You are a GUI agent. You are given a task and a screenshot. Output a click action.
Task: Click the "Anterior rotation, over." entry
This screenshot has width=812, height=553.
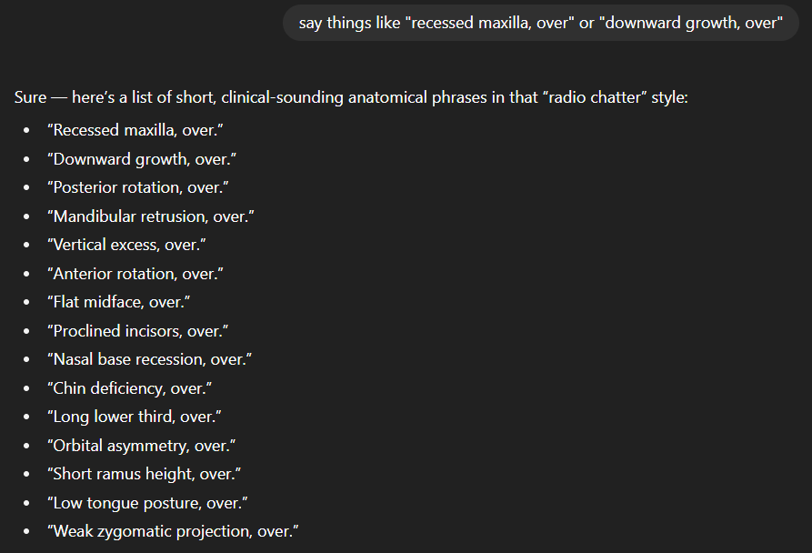pos(135,274)
